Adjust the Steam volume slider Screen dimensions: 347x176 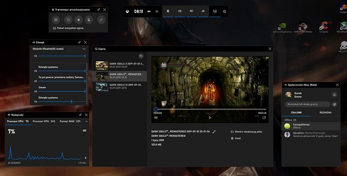[62, 91]
